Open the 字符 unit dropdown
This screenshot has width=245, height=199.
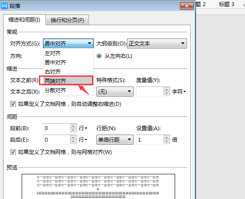pos(179,91)
